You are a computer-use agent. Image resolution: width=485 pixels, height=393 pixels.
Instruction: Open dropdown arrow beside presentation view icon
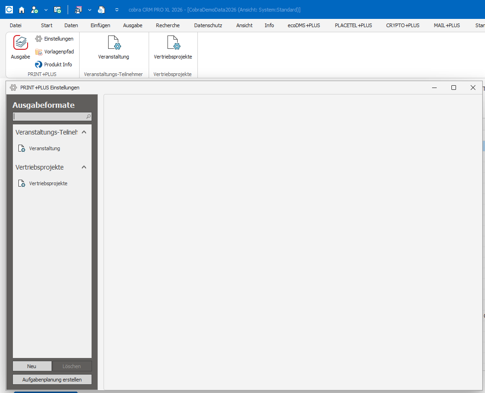coord(90,10)
